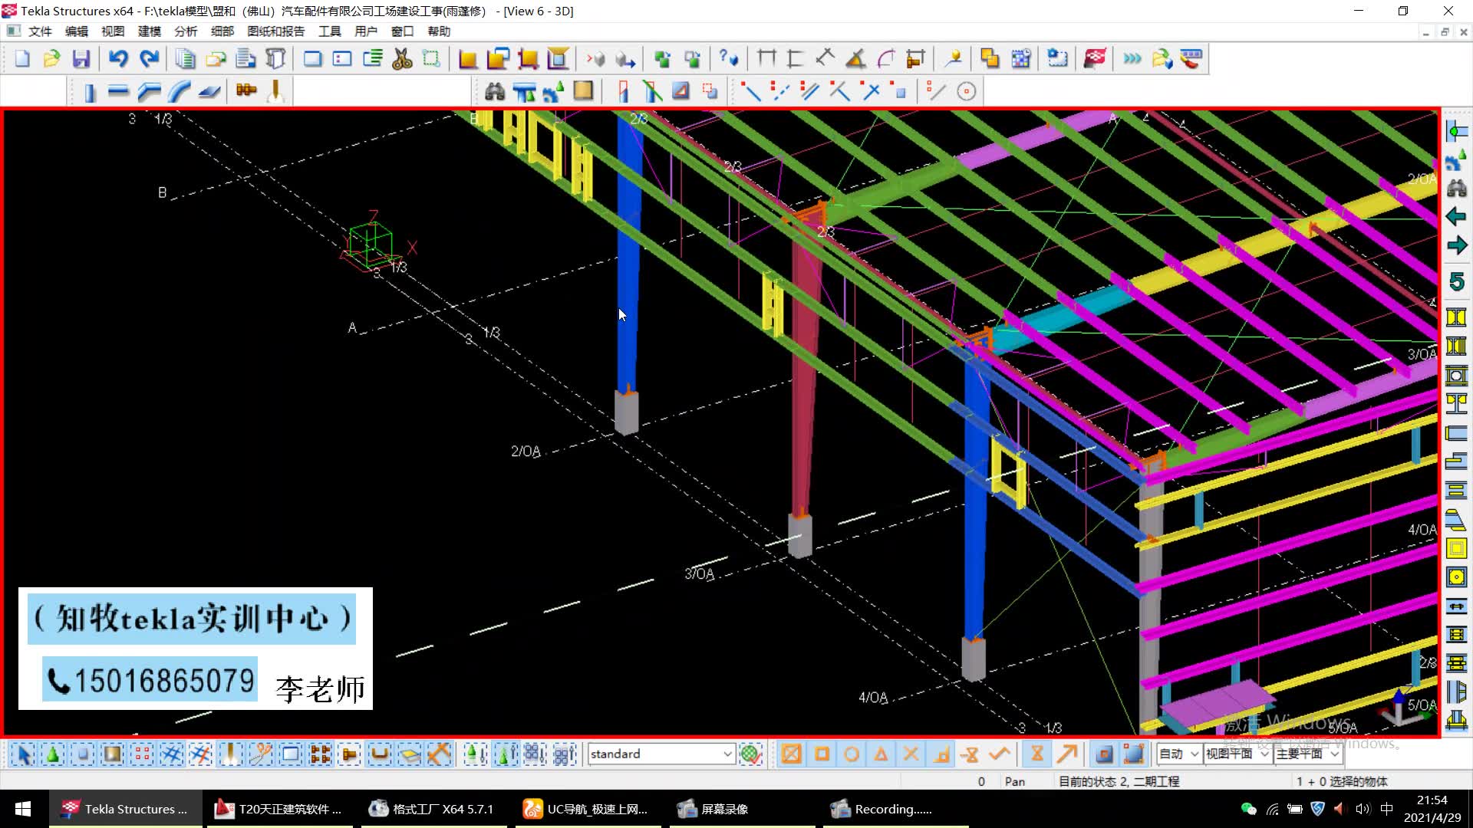
Task: Expand the 自动 snap depth dropdown
Action: coord(1194,754)
